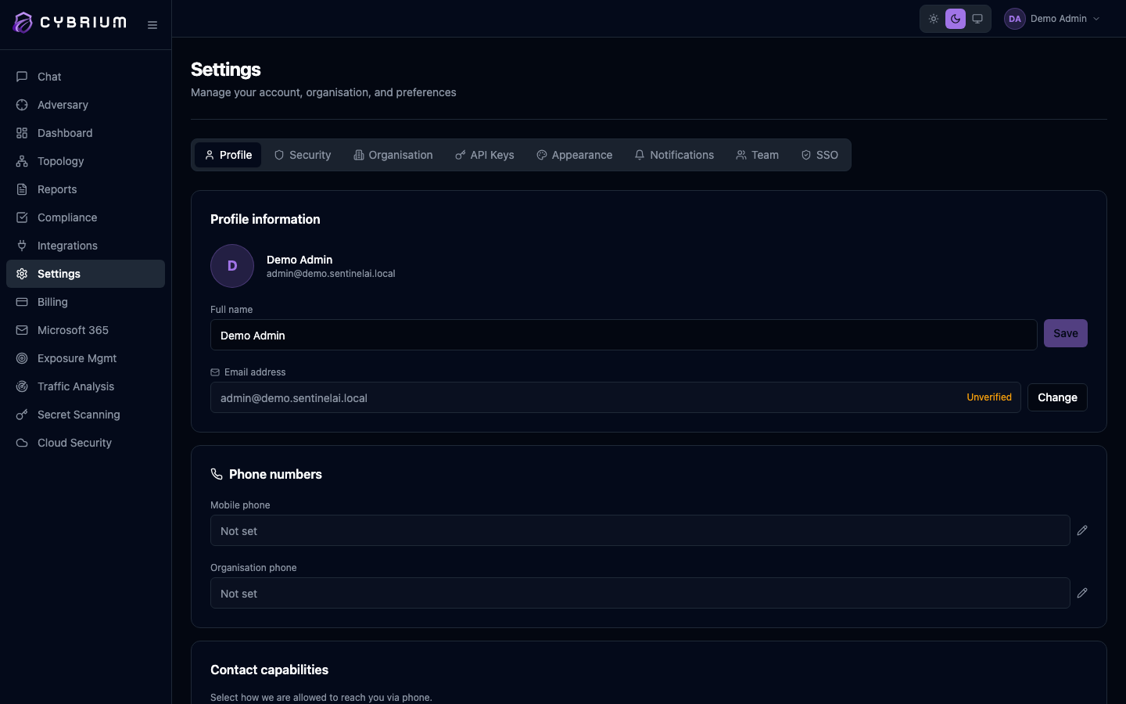This screenshot has height=704, width=1126.
Task: Switch to the Notifications tab
Action: (674, 155)
